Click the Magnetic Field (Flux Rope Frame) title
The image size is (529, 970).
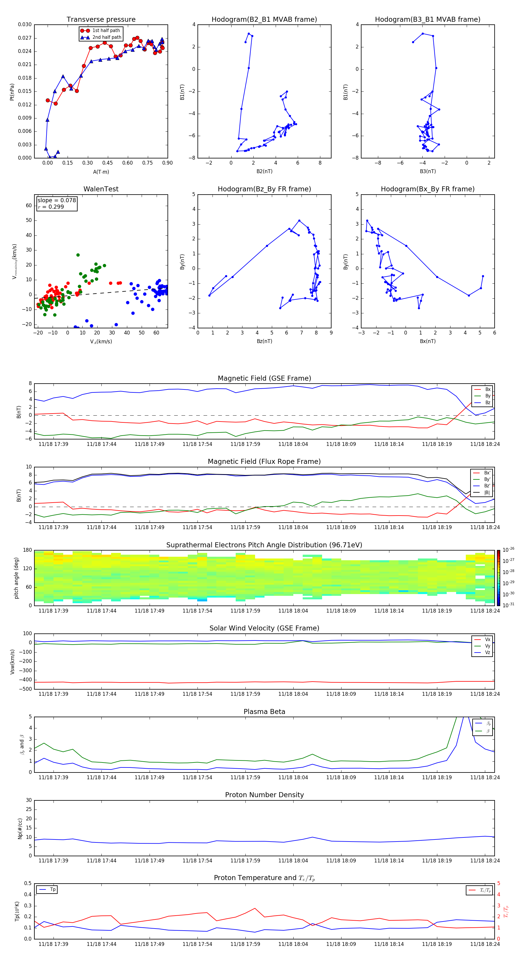pyautogui.click(x=264, y=462)
